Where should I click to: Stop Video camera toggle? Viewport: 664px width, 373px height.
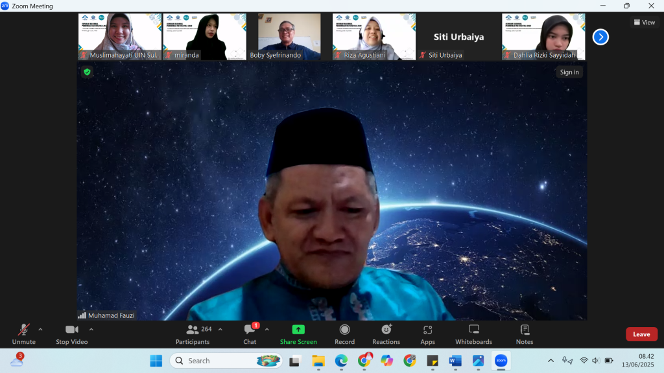[71, 330]
